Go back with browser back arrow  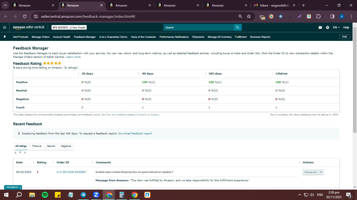click(6, 16)
